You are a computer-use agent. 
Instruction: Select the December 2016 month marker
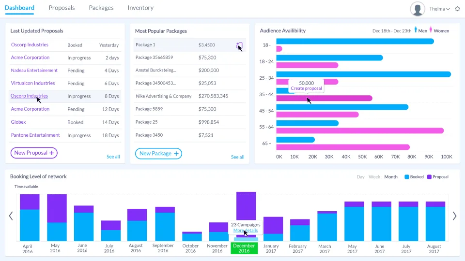coord(244,248)
